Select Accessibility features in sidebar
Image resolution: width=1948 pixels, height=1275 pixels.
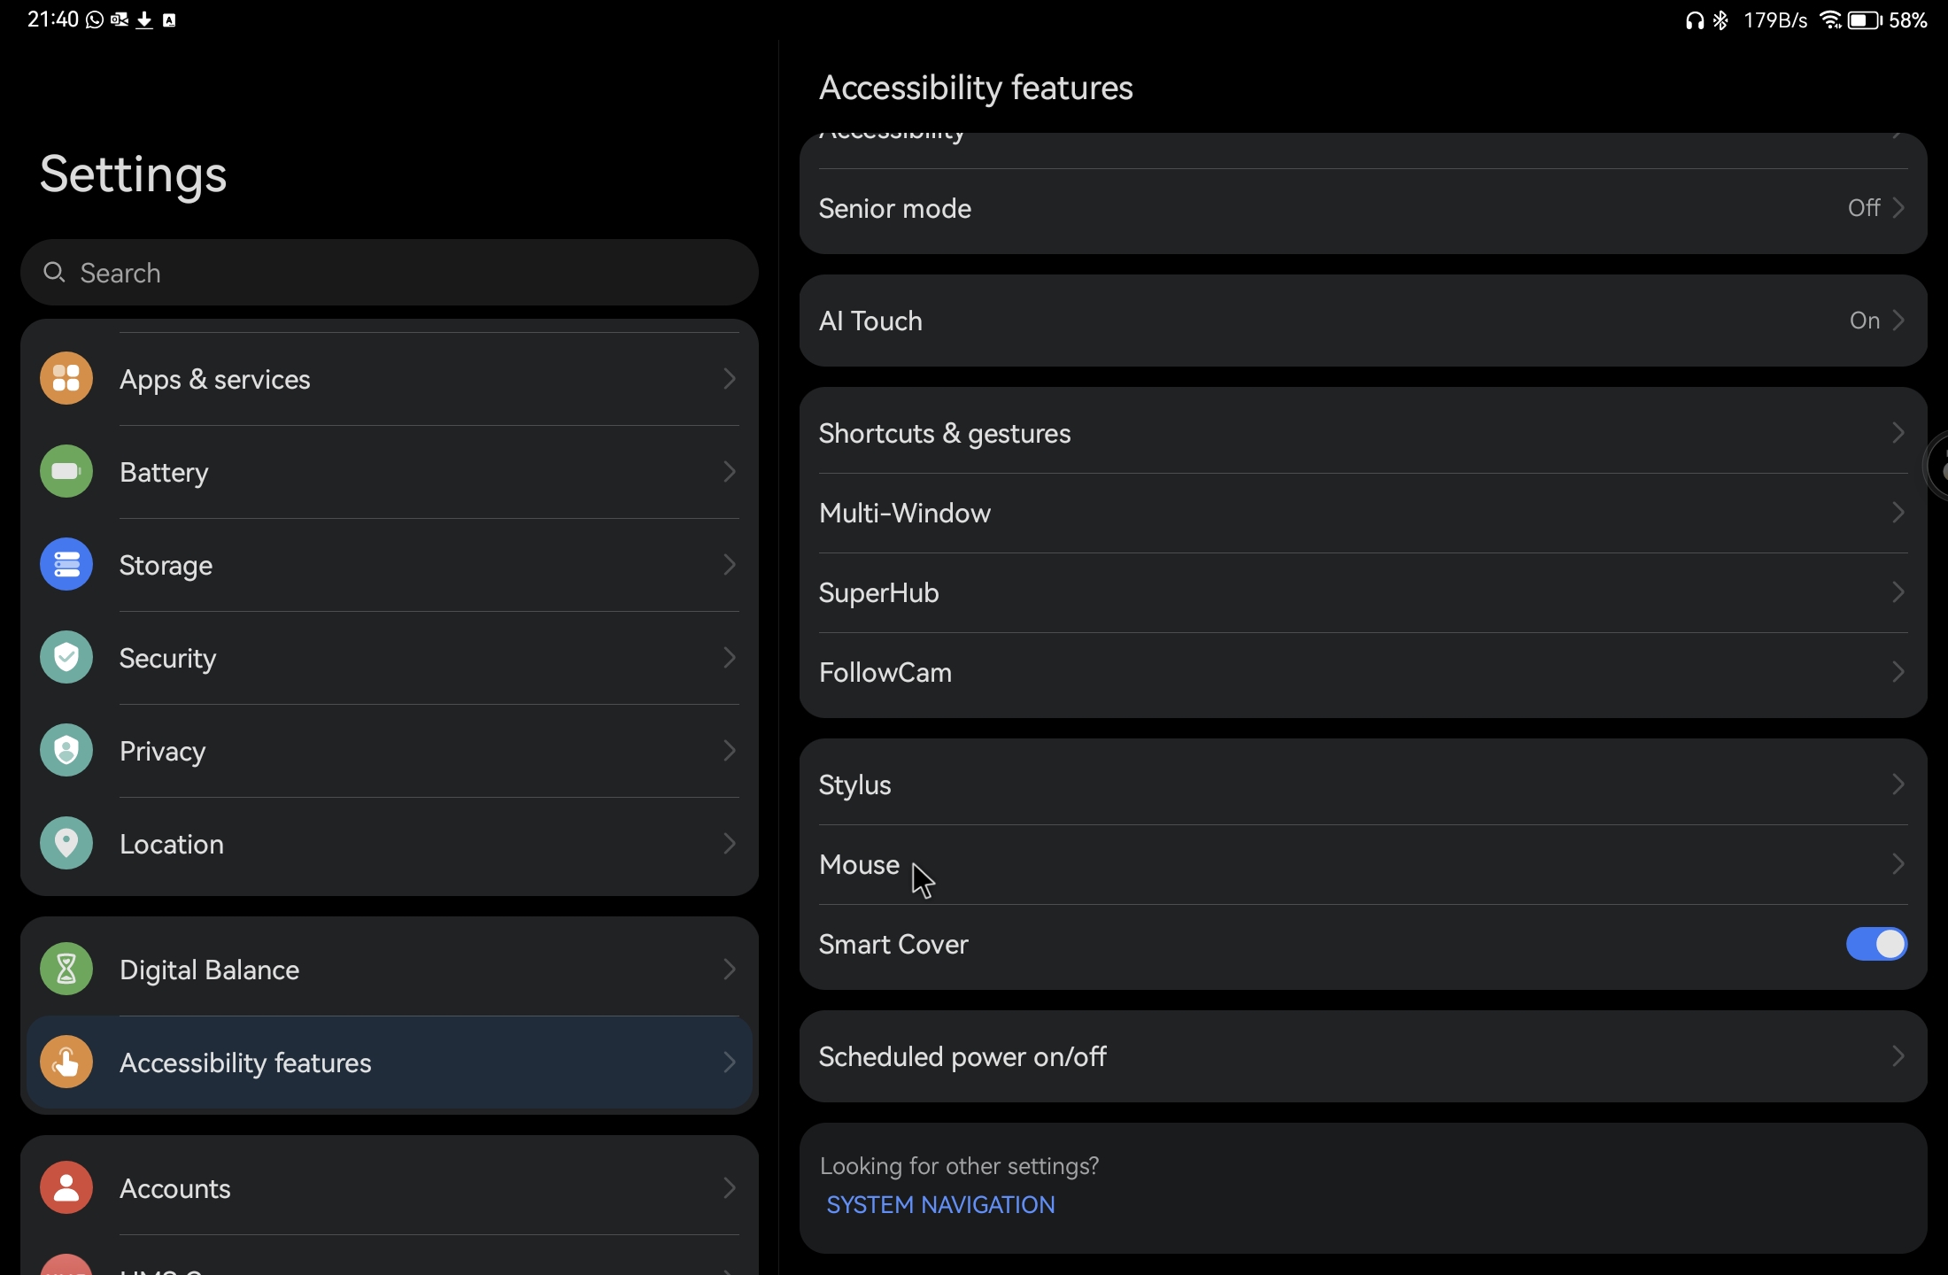pos(390,1062)
